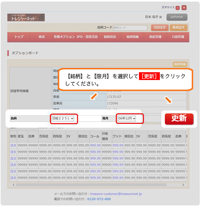Click the 新規注文 button

[178, 27]
